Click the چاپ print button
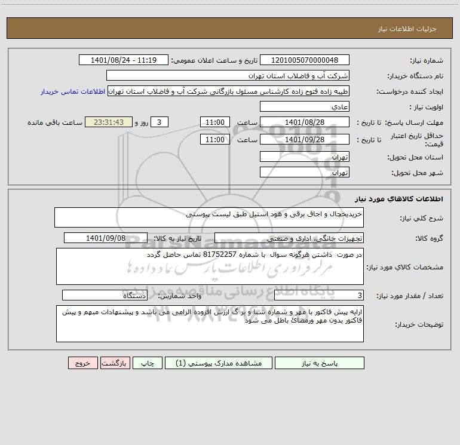Screen dimensions: 460x445 click(x=148, y=363)
